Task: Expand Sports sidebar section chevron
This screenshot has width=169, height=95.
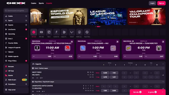Action: (x=26, y=21)
